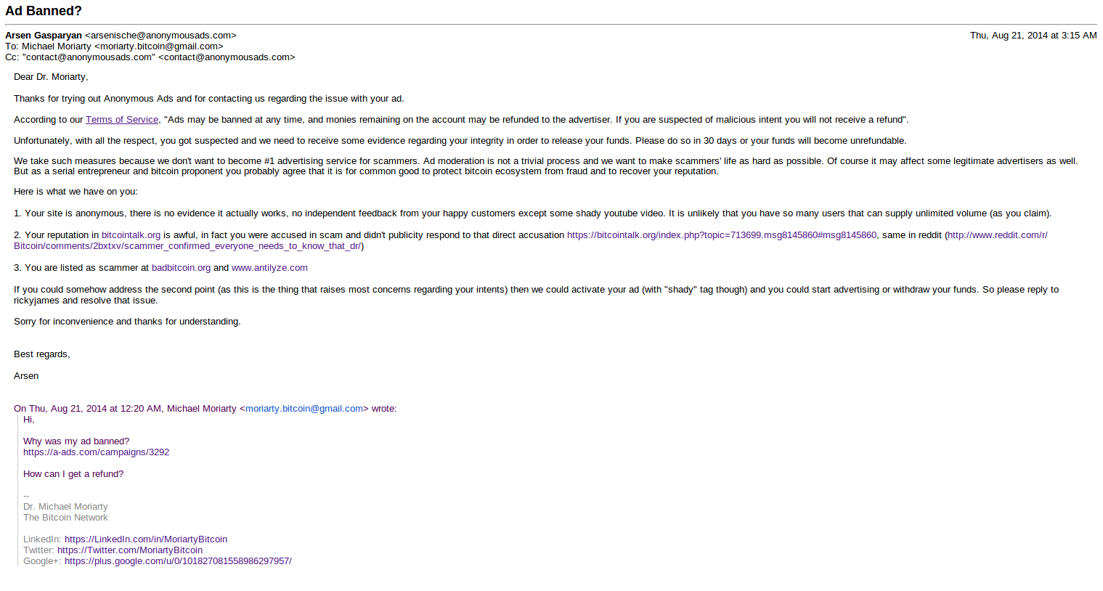Open the Twitter MoriartyBitcoin link
Image resolution: width=1103 pixels, height=591 pixels.
click(130, 550)
